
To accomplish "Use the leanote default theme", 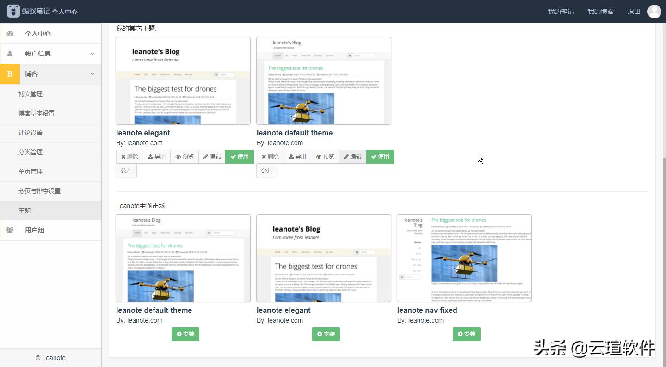I will point(380,157).
